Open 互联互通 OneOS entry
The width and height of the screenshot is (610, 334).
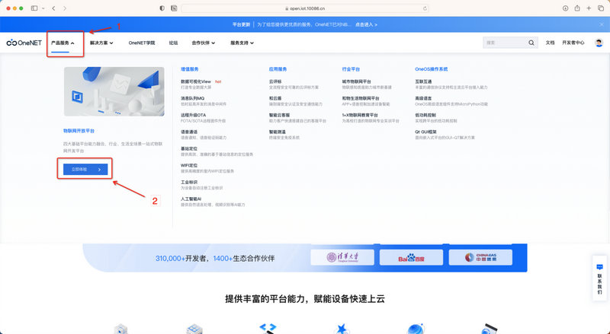click(423, 81)
